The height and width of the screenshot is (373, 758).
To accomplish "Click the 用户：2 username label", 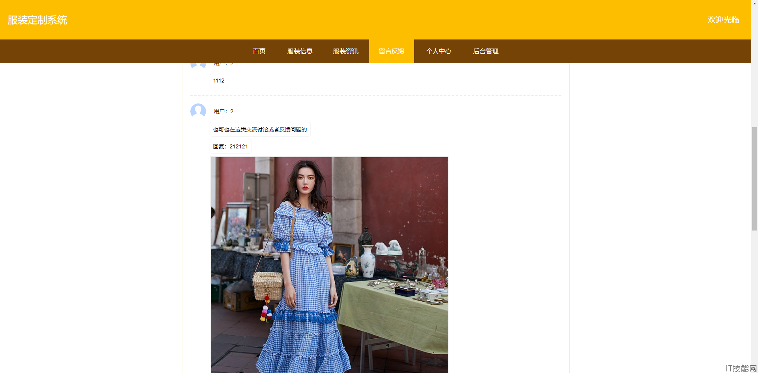I will [x=223, y=111].
